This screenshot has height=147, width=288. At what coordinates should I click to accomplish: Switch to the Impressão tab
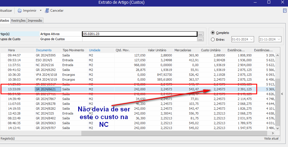pos(35,21)
